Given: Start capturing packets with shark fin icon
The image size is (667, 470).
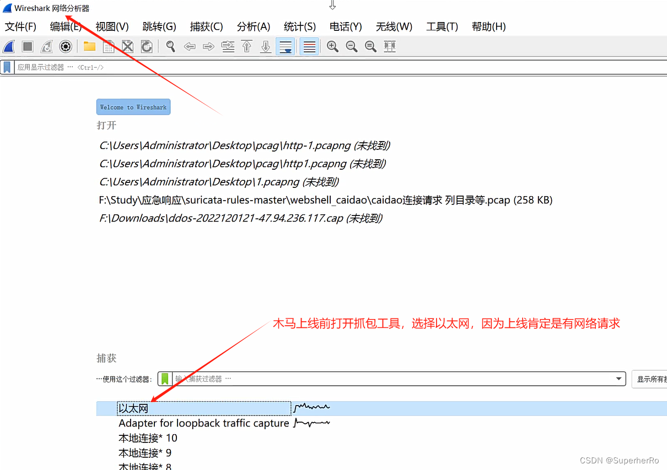Looking at the screenshot, I should click(9, 47).
